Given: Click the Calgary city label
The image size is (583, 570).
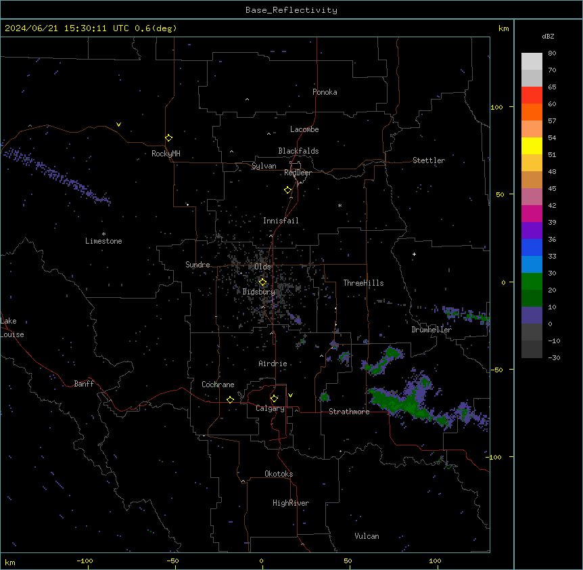Looking at the screenshot, I should (271, 408).
